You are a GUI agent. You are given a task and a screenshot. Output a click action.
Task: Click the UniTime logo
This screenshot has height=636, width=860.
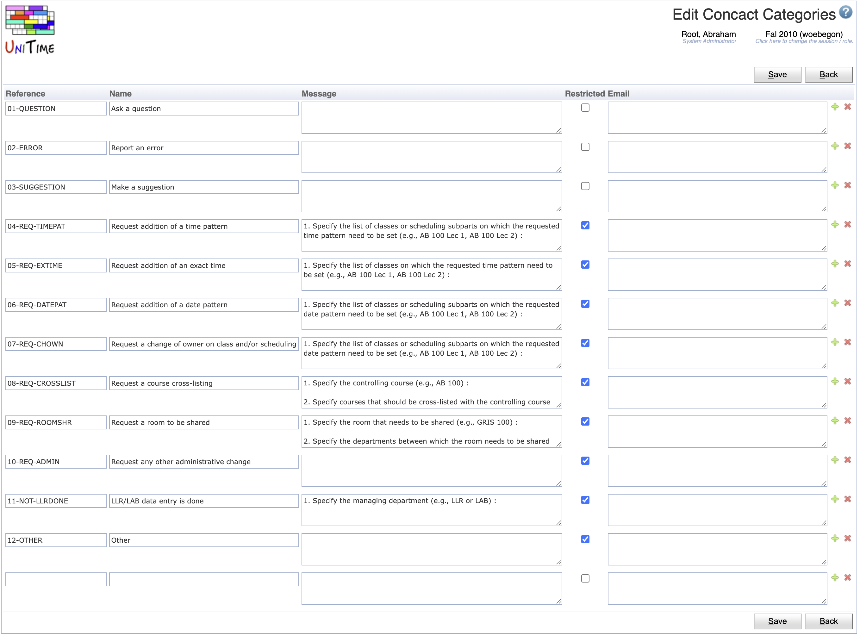click(x=30, y=30)
